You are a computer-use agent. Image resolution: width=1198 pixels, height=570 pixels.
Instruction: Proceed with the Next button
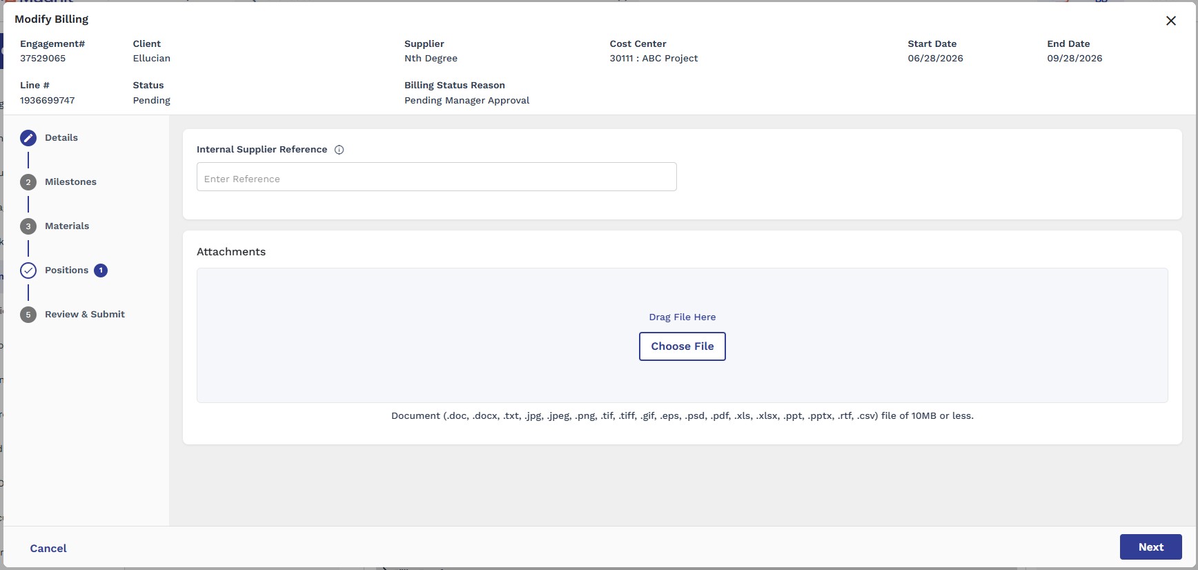[1150, 547]
